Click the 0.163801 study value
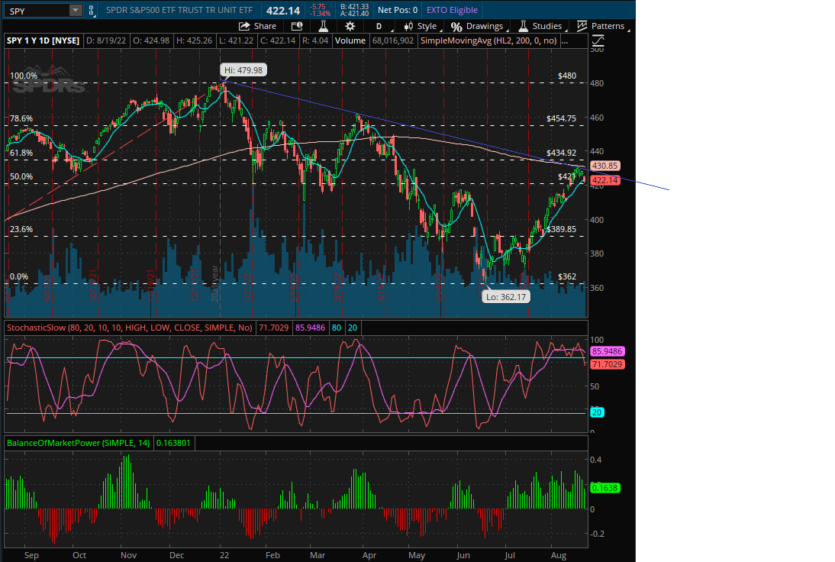The width and height of the screenshot is (835, 562). [173, 443]
